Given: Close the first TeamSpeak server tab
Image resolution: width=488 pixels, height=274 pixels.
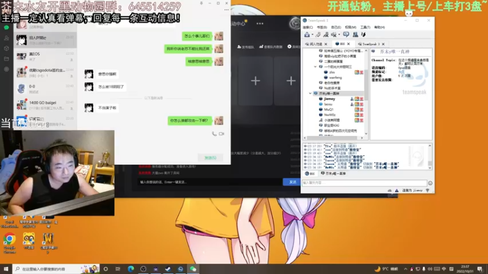Looking at the screenshot, I should pyautogui.click(x=326, y=44).
